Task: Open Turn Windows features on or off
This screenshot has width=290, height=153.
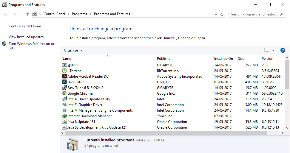Action: [31, 46]
